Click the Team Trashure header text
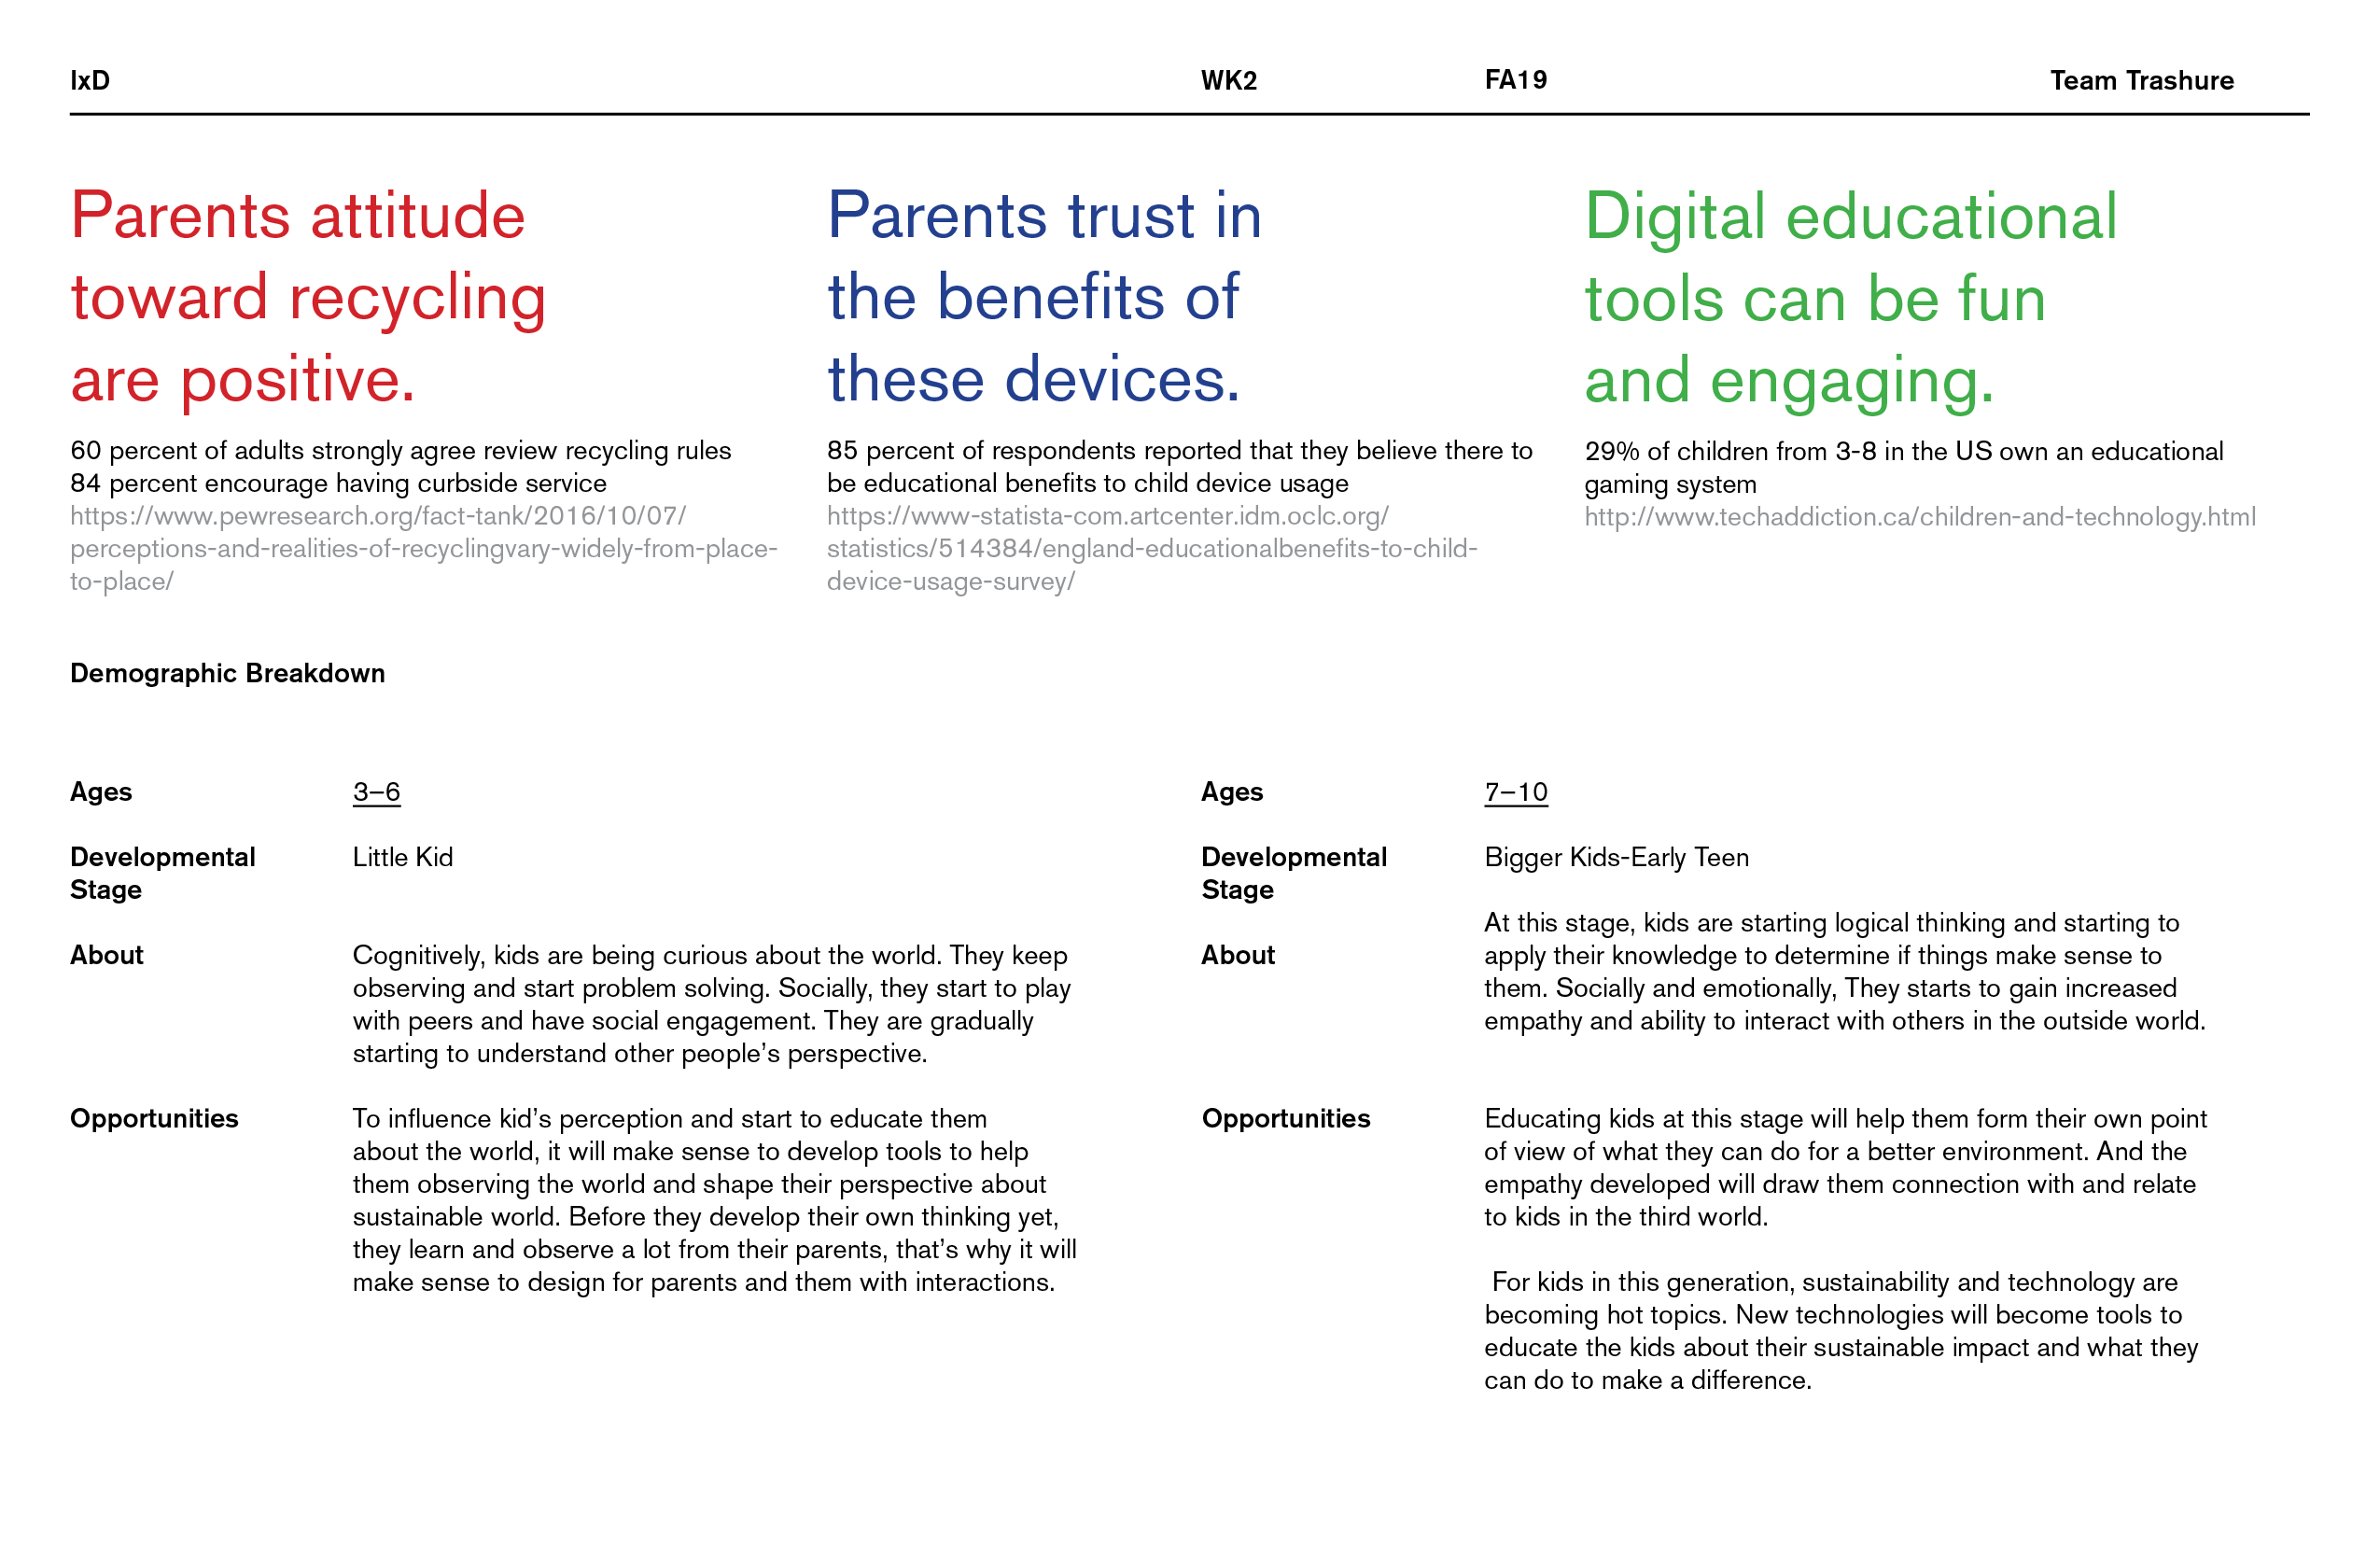 click(2141, 80)
